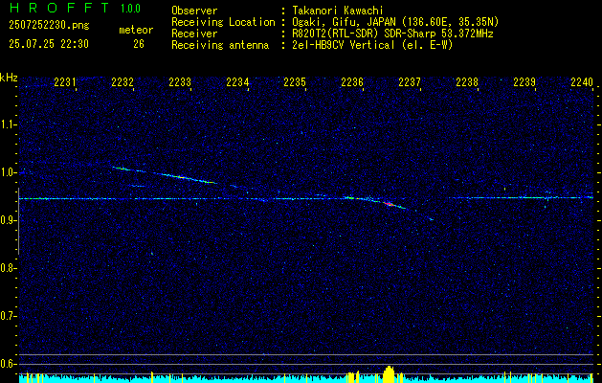The height and width of the screenshot is (383, 602).
Task: Click the tallest yellow spike in power graph
Action: point(389,373)
